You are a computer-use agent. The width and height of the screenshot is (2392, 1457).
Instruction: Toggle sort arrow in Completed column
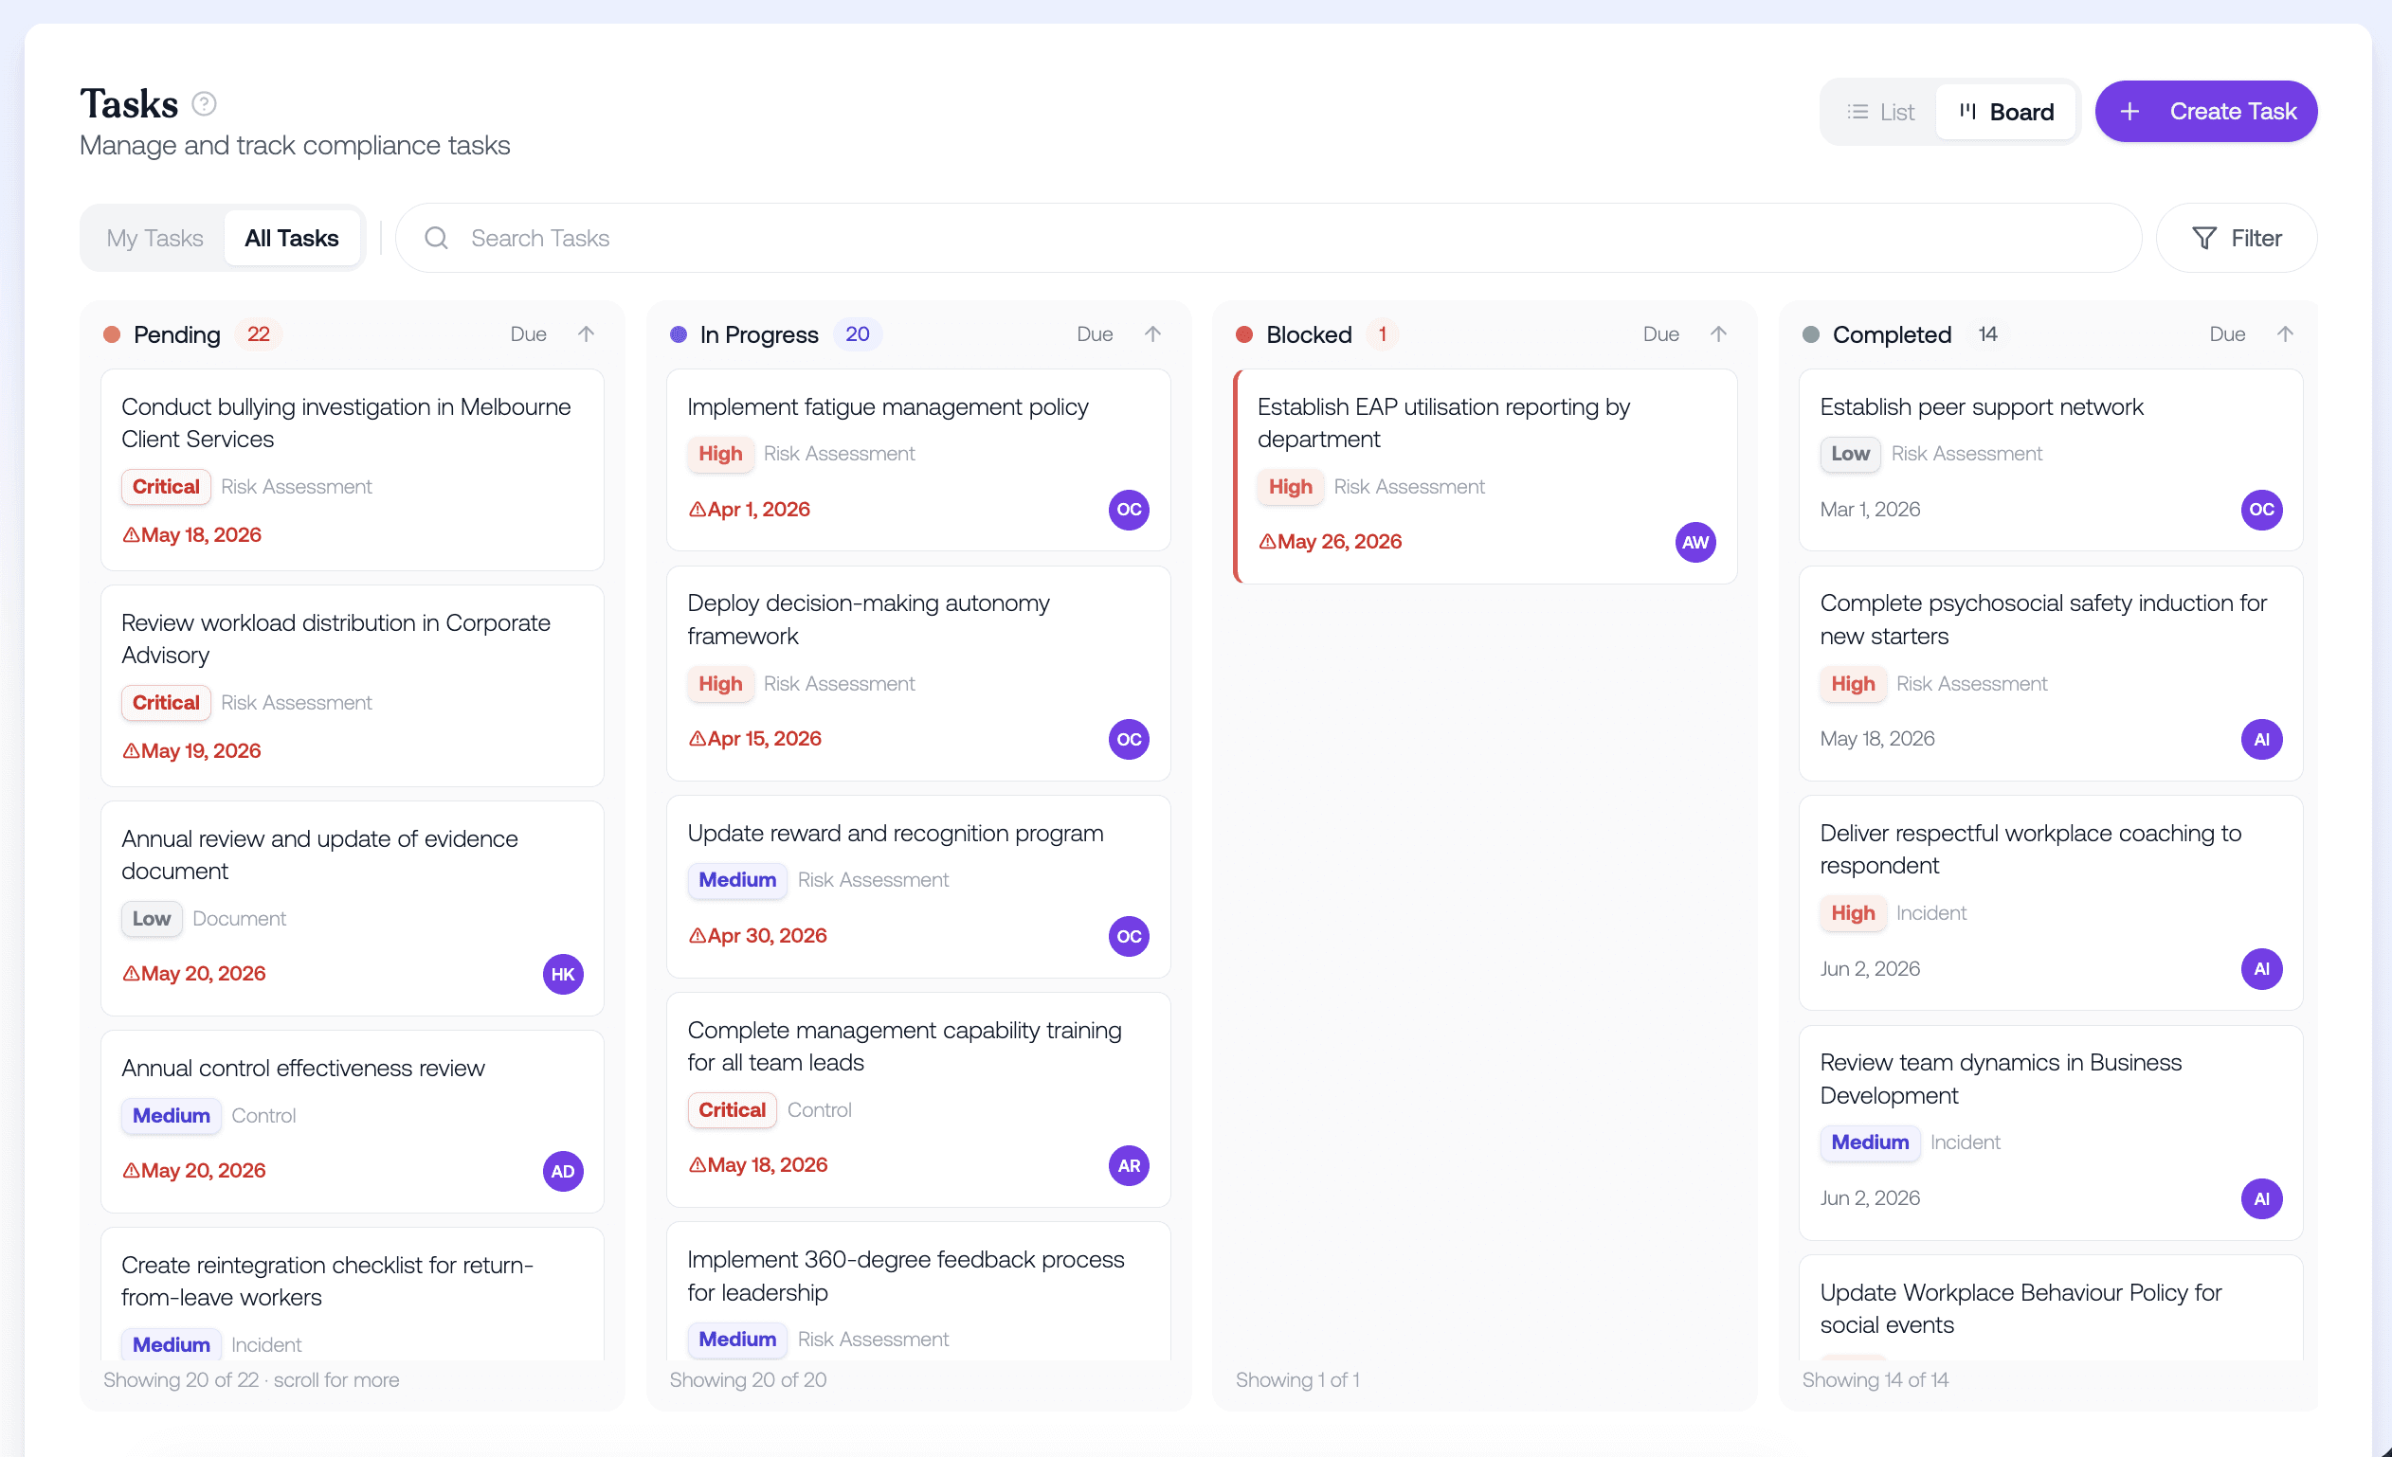coord(2285,333)
